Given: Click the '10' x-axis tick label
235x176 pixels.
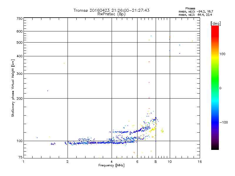Looking at the screenshot, I should pos(170,162).
